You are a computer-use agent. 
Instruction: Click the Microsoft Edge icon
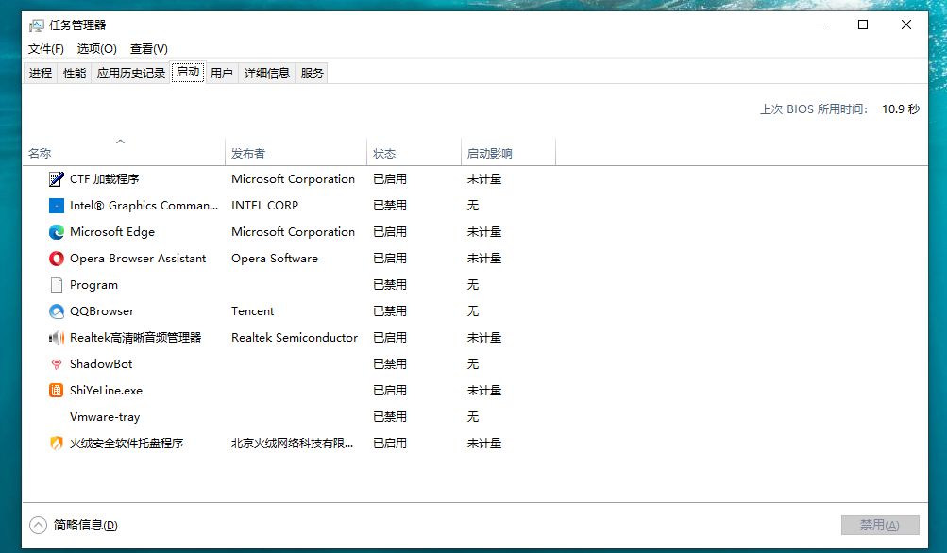tap(56, 232)
